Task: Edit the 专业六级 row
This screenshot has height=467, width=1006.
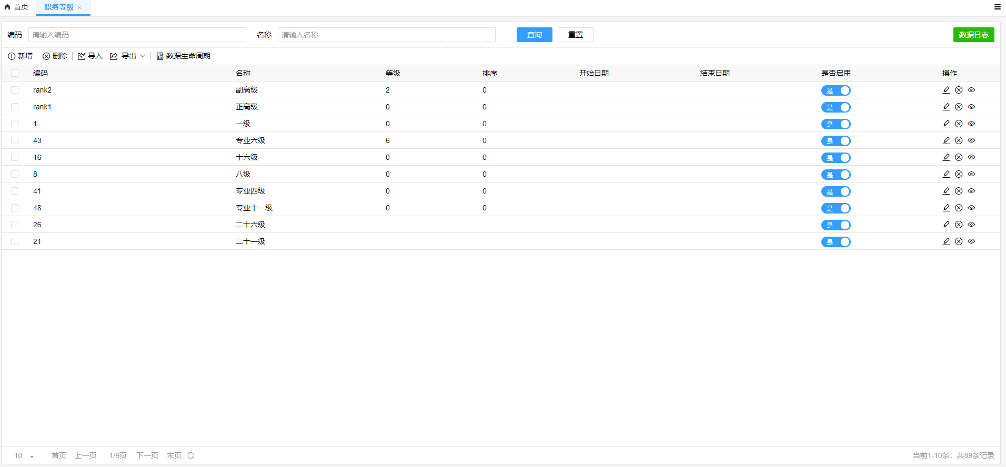Action: (x=946, y=140)
